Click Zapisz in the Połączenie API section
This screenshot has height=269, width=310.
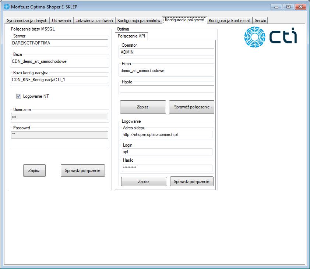pyautogui.click(x=143, y=107)
